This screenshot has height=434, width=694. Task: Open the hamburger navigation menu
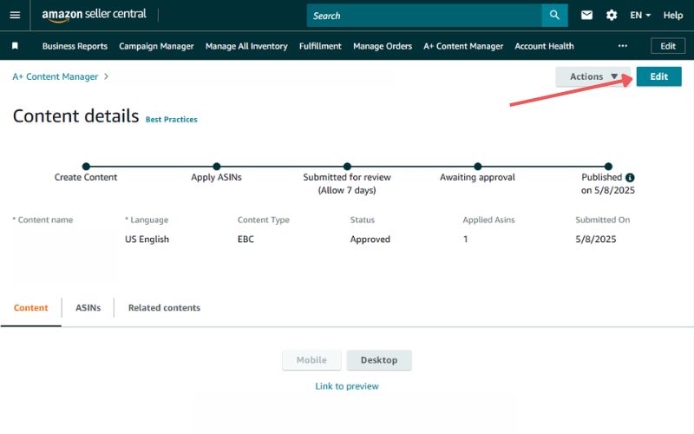pyautogui.click(x=15, y=16)
